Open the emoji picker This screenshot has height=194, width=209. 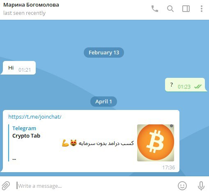click(182, 186)
